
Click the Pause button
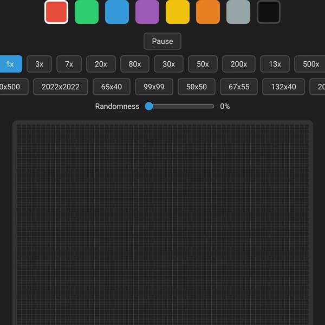tap(162, 41)
